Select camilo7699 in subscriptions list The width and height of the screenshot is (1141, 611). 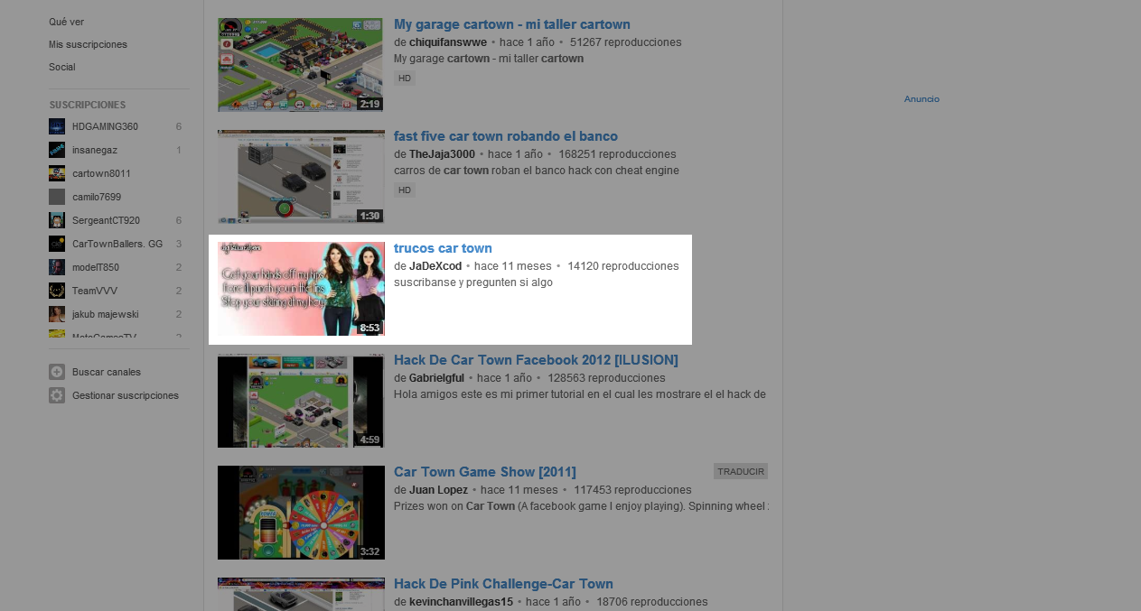97,197
